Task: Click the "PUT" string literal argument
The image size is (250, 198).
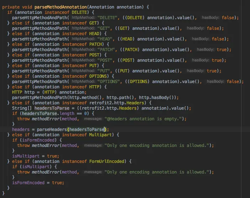Action: [x=103, y=71]
